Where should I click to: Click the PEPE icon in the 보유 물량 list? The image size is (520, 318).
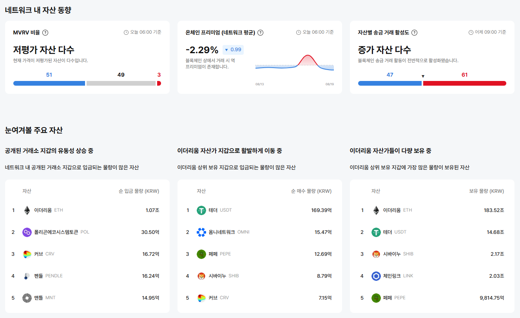coord(376,298)
